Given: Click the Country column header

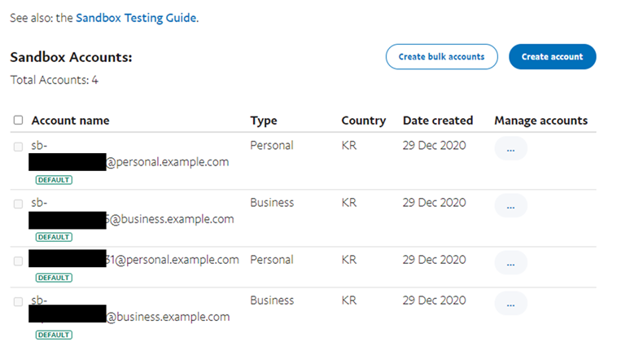Looking at the screenshot, I should [363, 121].
